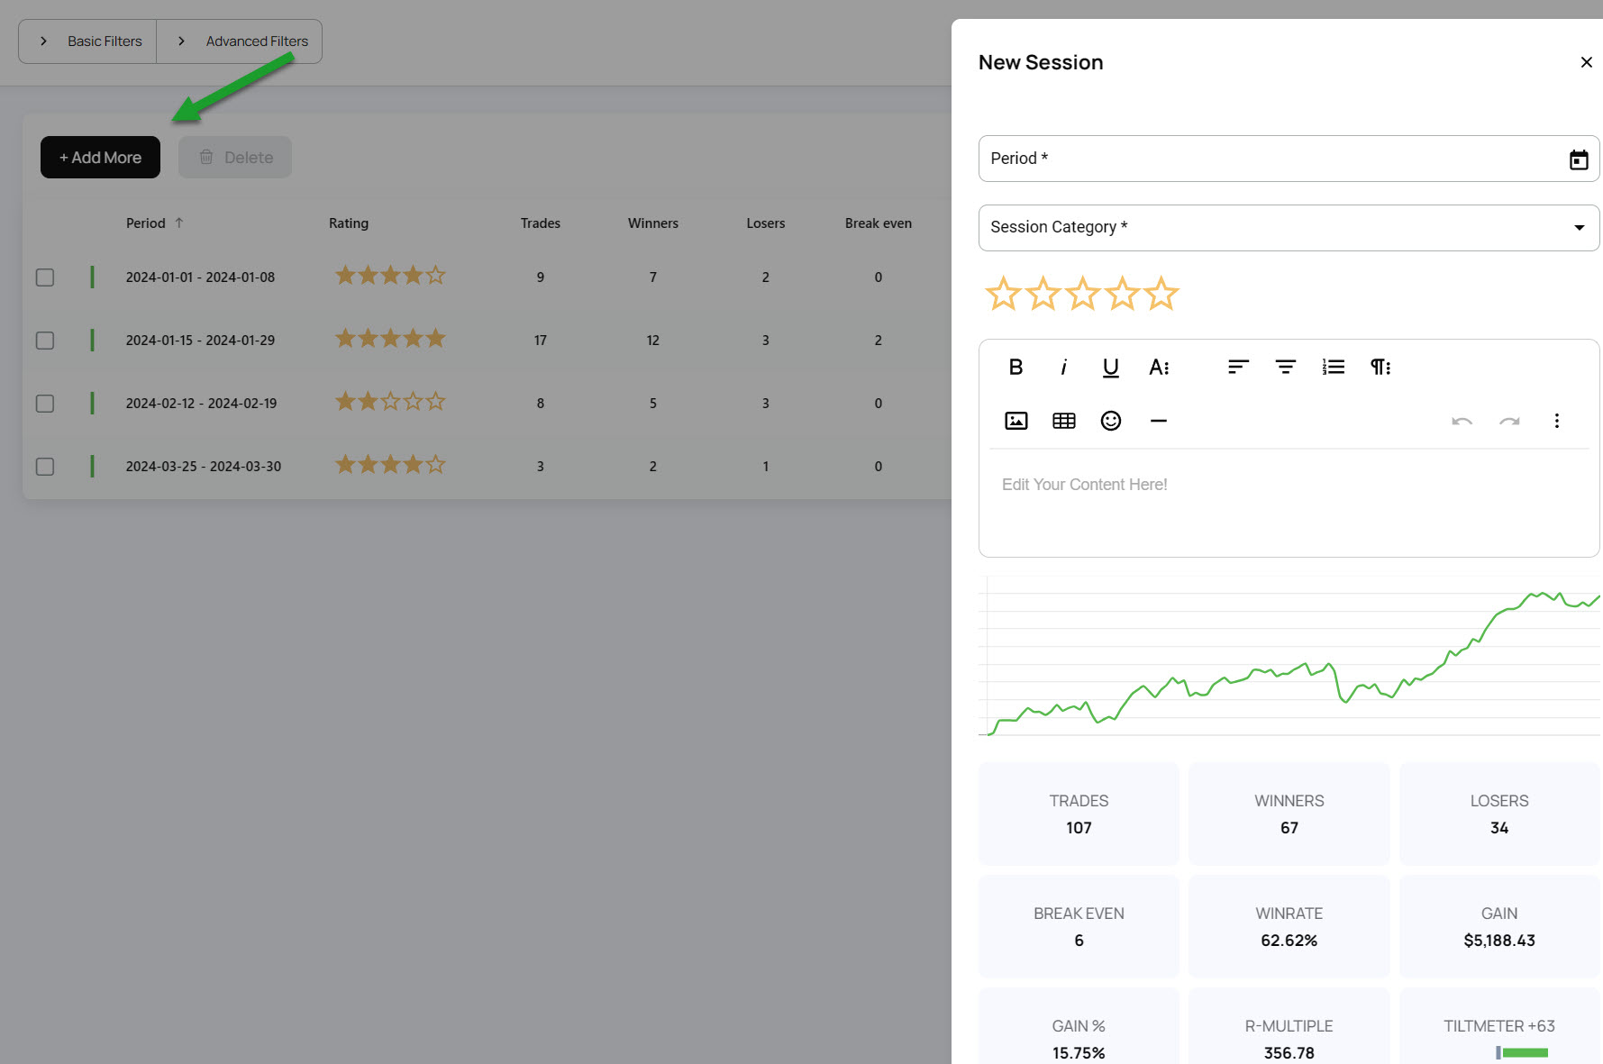Check the 2024-01-15 - 2024-01-29 row

(45, 341)
